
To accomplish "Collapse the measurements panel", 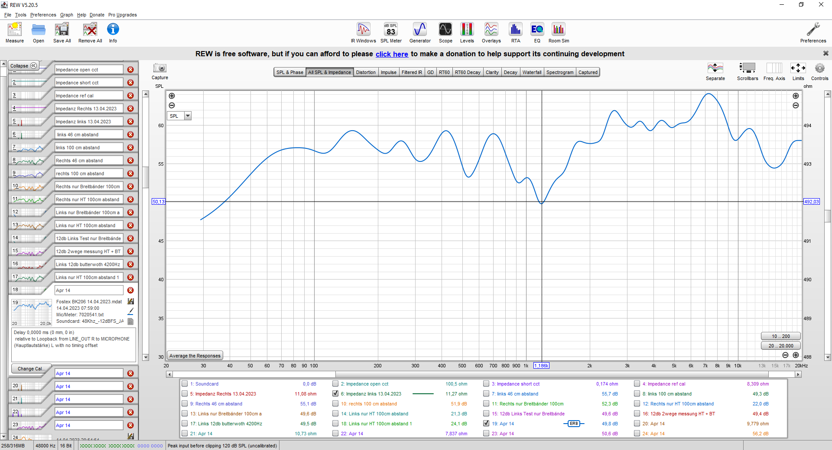I will [x=23, y=66].
